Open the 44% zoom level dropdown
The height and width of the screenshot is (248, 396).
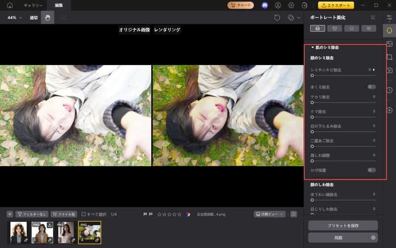[x=15, y=17]
